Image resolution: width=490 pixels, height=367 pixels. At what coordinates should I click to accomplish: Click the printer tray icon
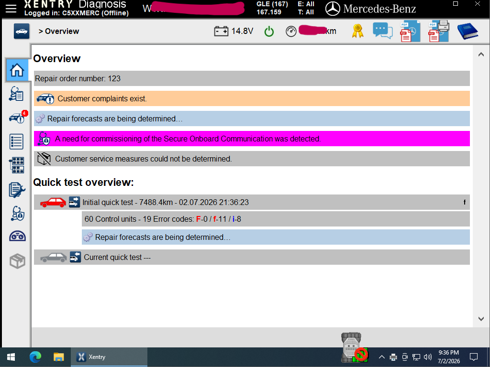point(393,357)
